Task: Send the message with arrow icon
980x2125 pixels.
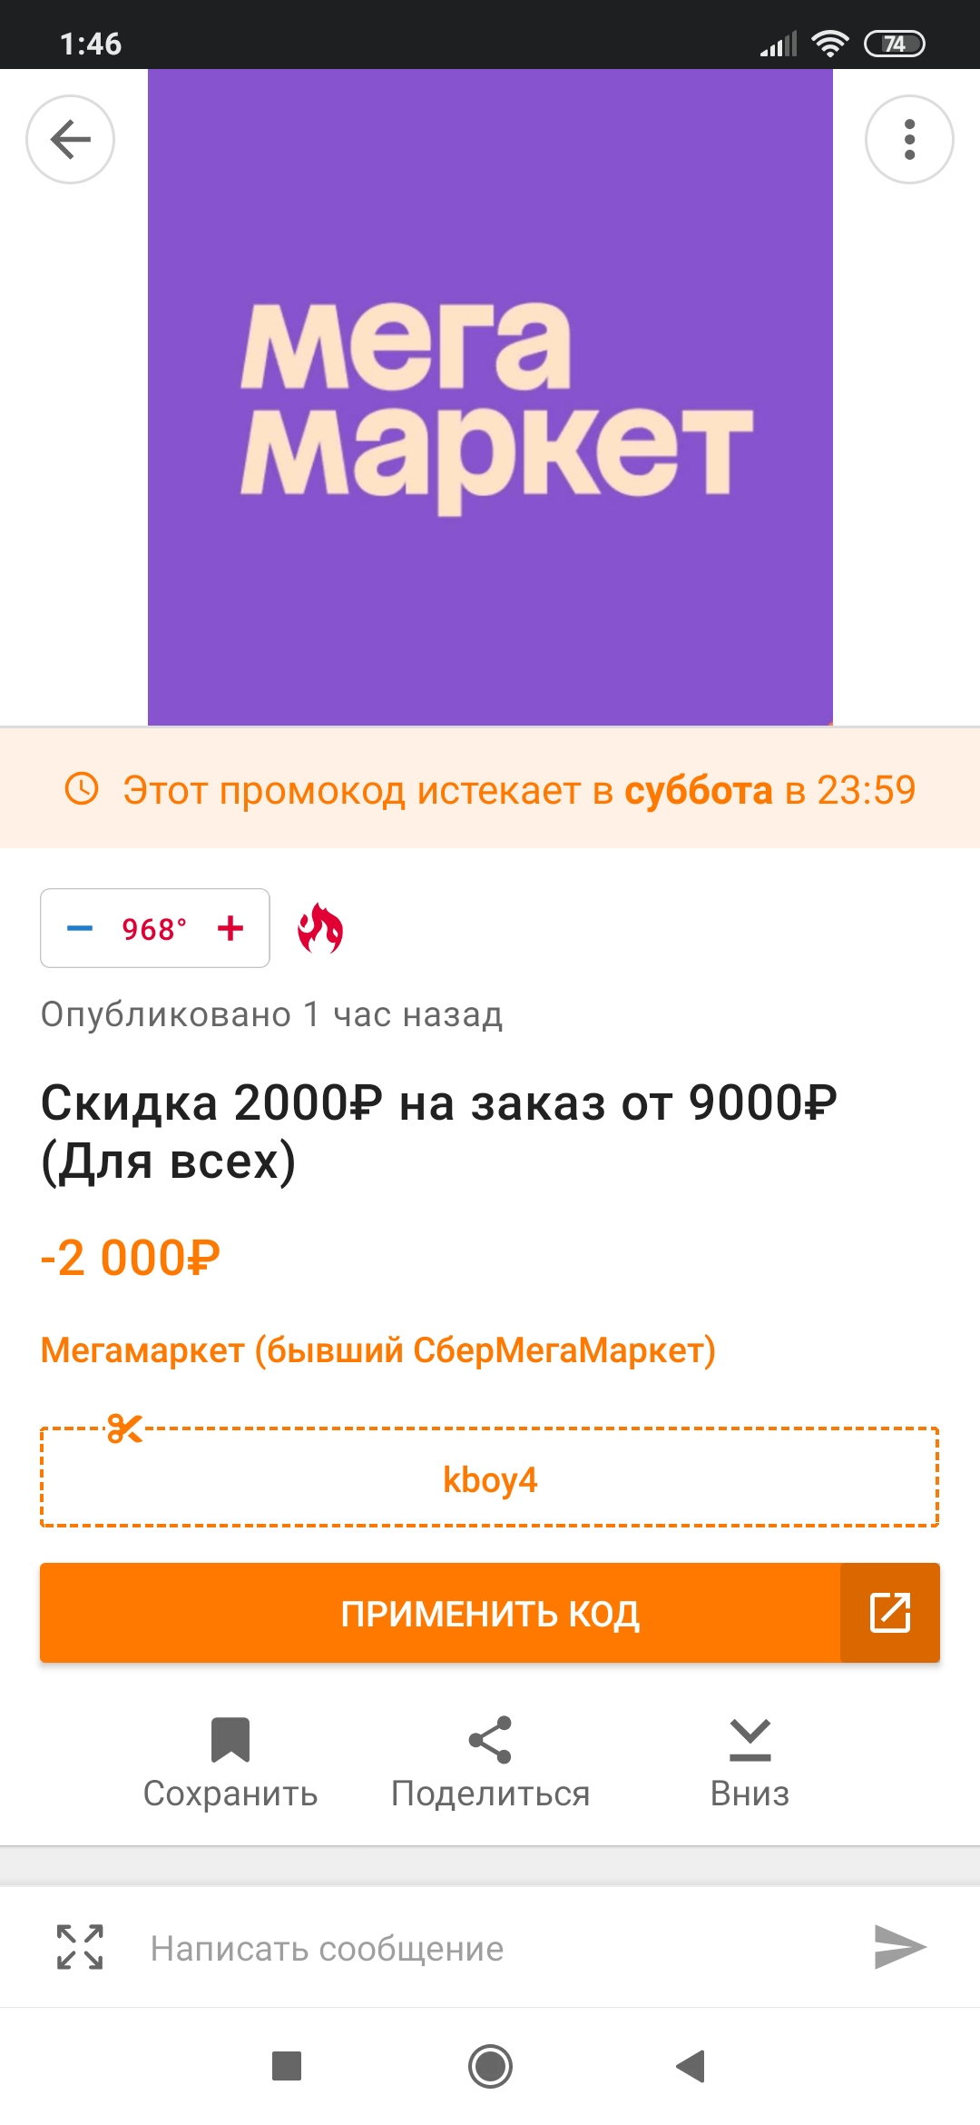Action: (898, 1947)
